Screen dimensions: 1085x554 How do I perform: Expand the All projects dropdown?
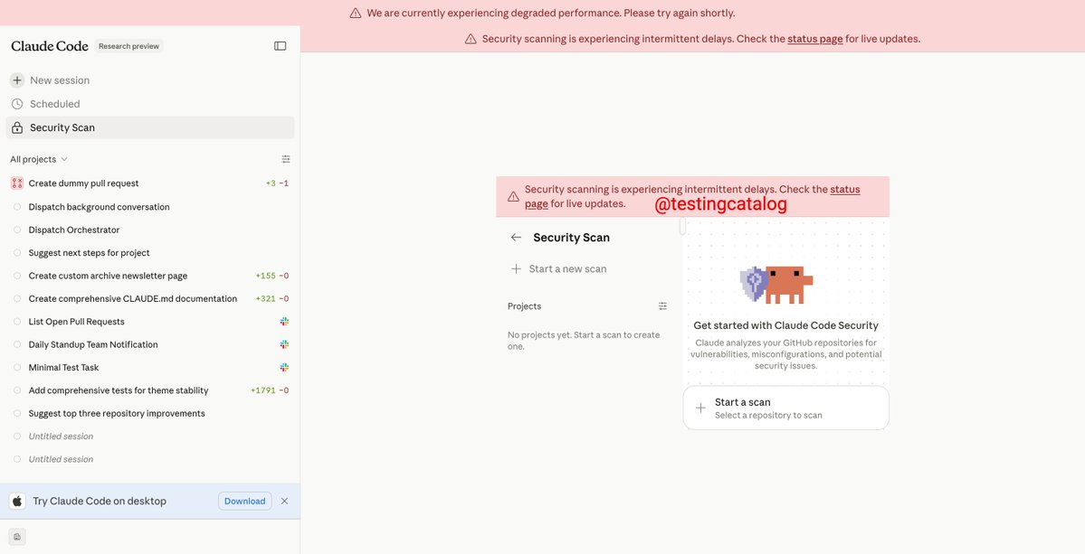tap(39, 160)
